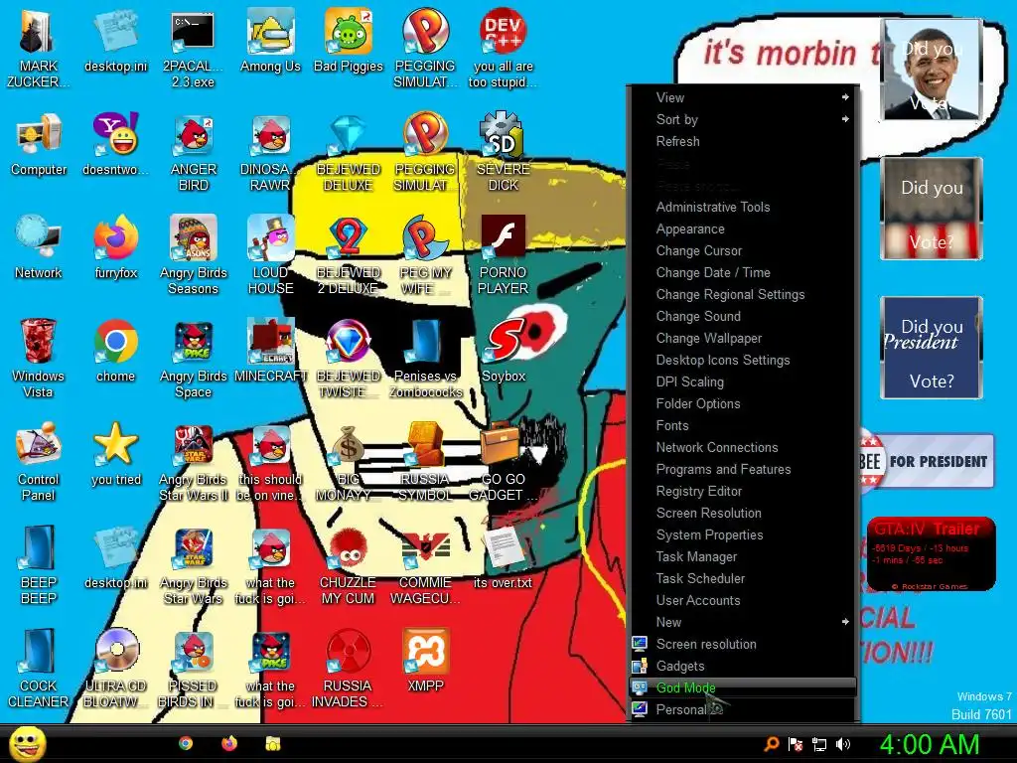Open System Properties menu entry

tap(743, 534)
